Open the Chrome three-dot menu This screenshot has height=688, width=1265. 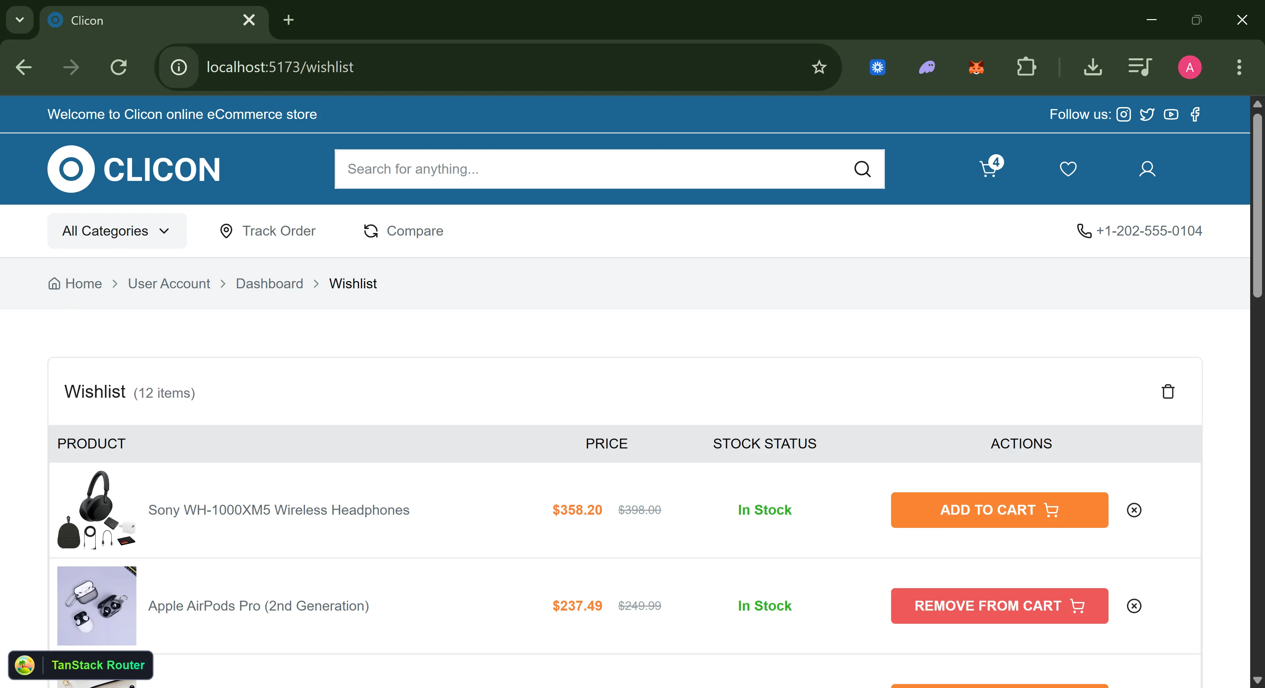pyautogui.click(x=1239, y=67)
